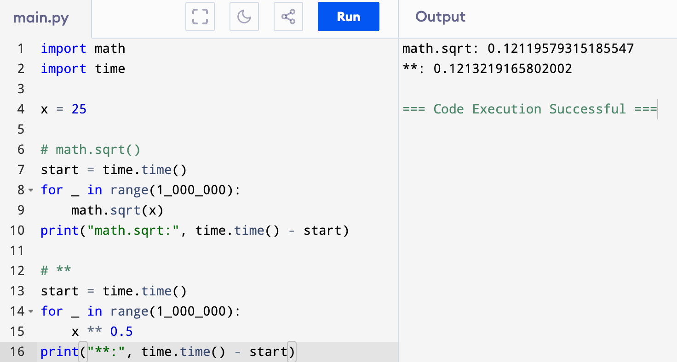
Task: Fold the range loop block below line 14
Action: (x=30, y=311)
